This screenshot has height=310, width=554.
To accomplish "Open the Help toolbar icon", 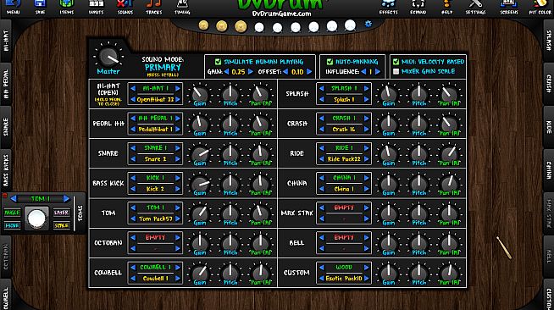I will 446,7.
